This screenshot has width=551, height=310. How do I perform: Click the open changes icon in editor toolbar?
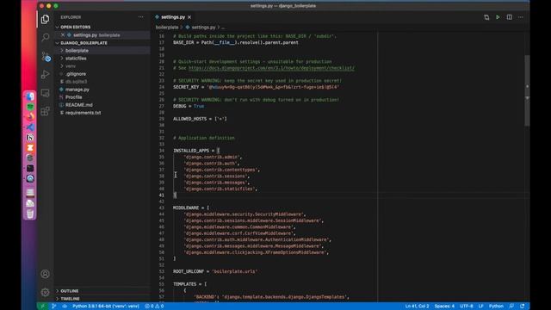click(486, 17)
